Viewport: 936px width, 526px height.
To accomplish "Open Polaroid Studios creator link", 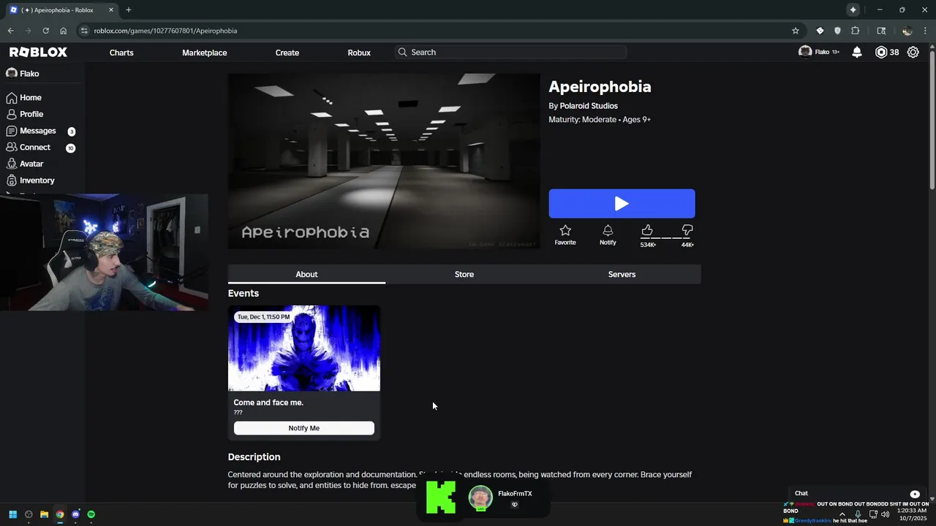I will coord(589,106).
